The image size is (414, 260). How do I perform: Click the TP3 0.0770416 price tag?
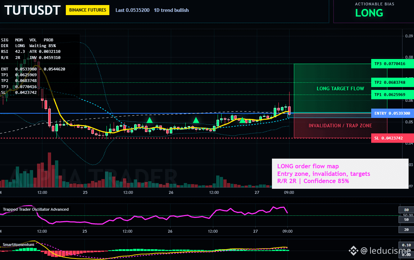(x=392, y=64)
